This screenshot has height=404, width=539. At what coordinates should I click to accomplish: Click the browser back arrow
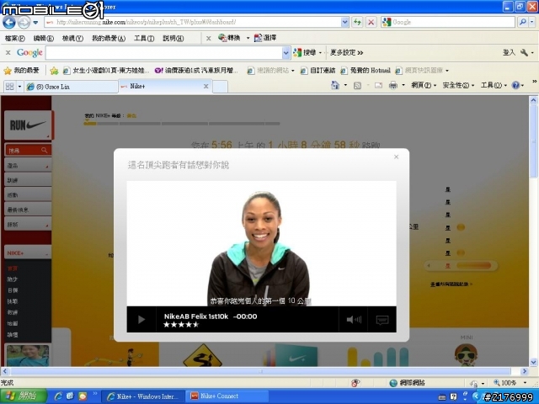(x=9, y=23)
